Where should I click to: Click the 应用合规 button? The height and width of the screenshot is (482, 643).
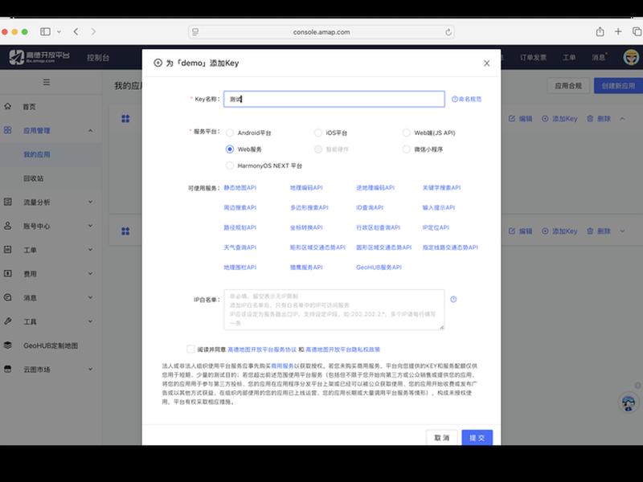[568, 86]
